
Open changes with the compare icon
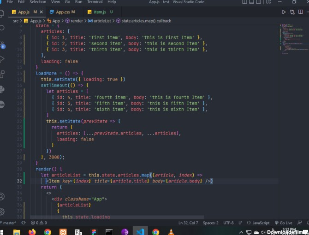[x=292, y=12]
